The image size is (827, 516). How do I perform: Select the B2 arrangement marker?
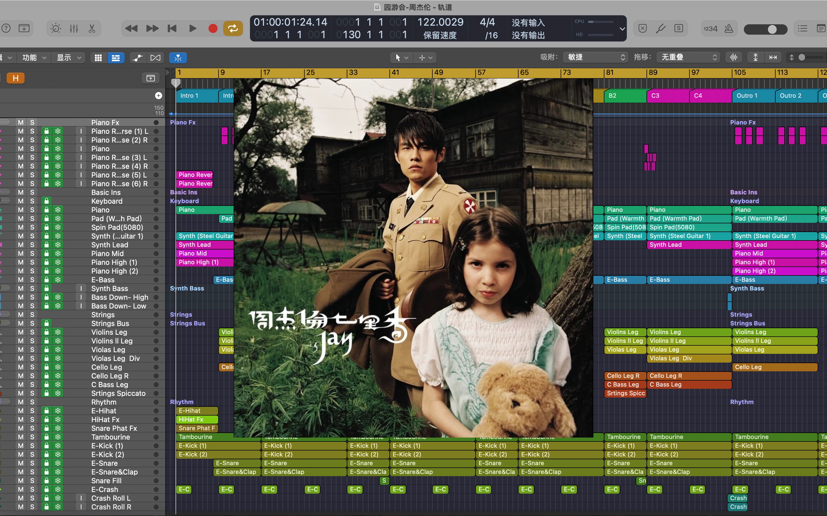(625, 96)
